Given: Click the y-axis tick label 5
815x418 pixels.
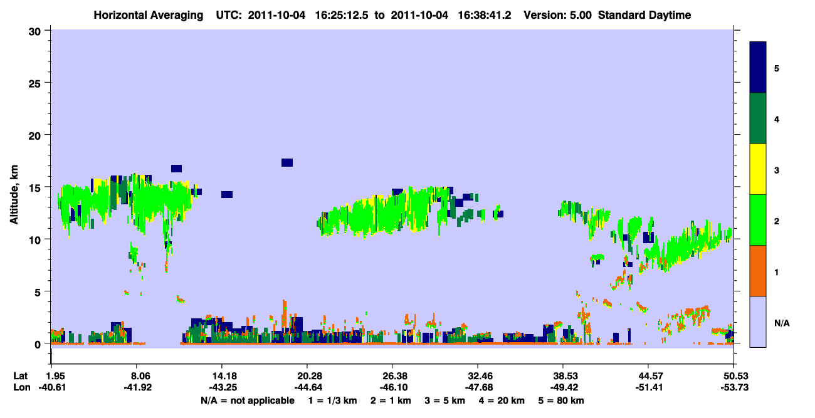Looking at the screenshot, I should coord(39,291).
